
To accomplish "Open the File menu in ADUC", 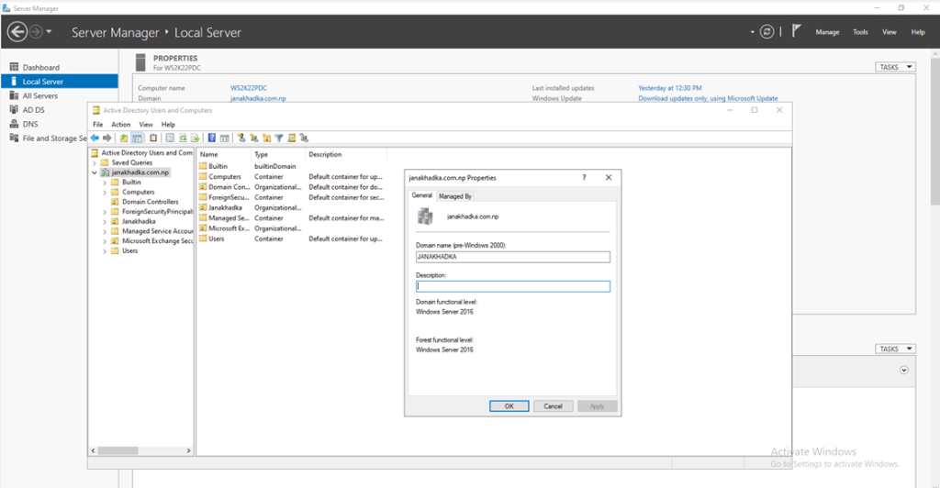I will click(97, 125).
